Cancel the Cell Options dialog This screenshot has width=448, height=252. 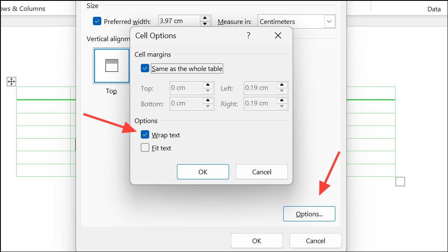tap(261, 172)
